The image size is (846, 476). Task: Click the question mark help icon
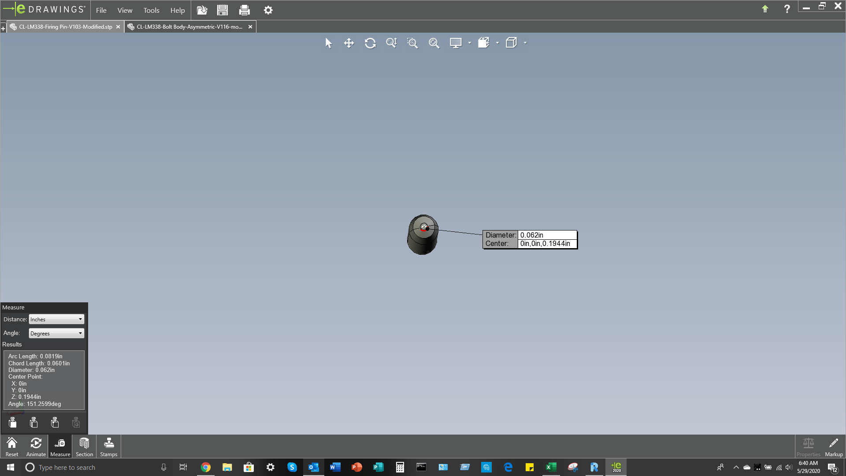point(787,8)
